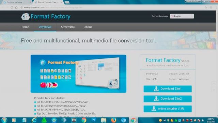Open the file folder icon in taskbar
Viewport: 218px width, 123px height.
[x=104, y=120]
